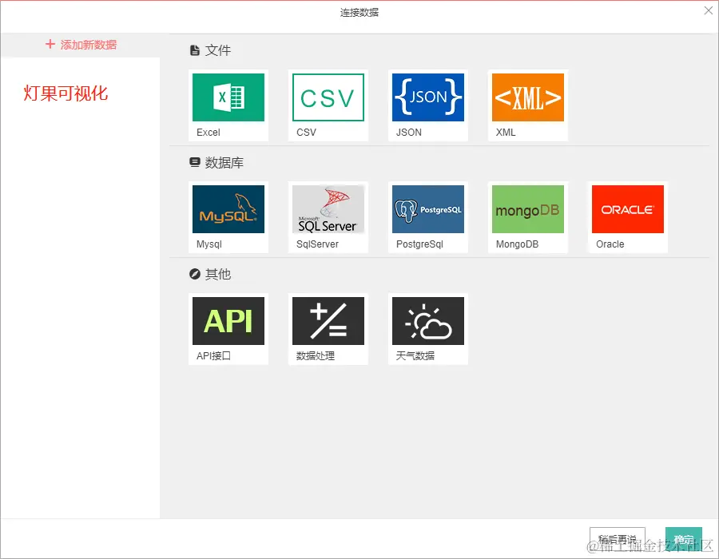Confirm with the 确定 button
This screenshot has height=559, width=719.
(684, 539)
